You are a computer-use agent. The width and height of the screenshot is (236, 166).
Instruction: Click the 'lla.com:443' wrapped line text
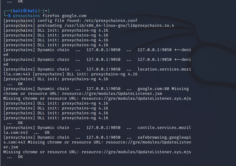[17, 74]
